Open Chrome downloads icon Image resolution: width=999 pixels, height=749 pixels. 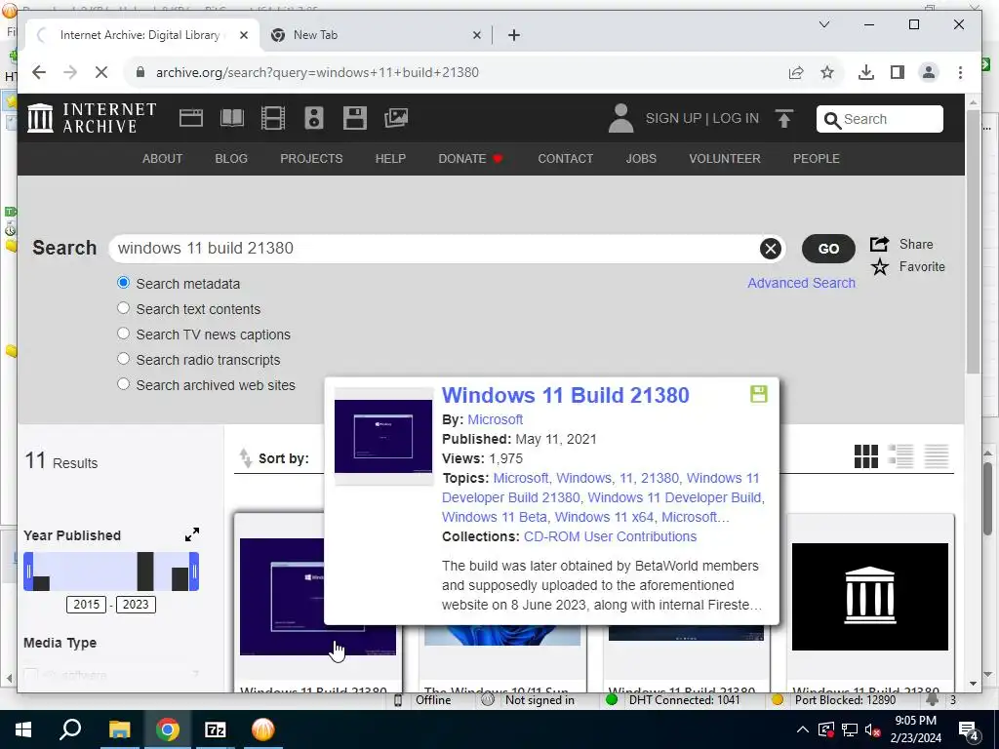866,72
